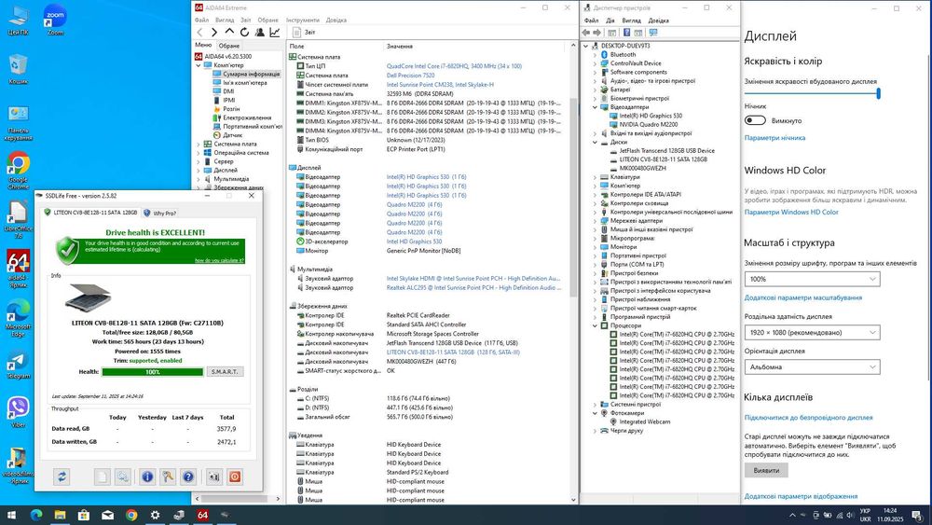The height and width of the screenshot is (525, 932).
Task: Click the S.M.A.R.T. button in SSDLife
Action: coord(225,371)
